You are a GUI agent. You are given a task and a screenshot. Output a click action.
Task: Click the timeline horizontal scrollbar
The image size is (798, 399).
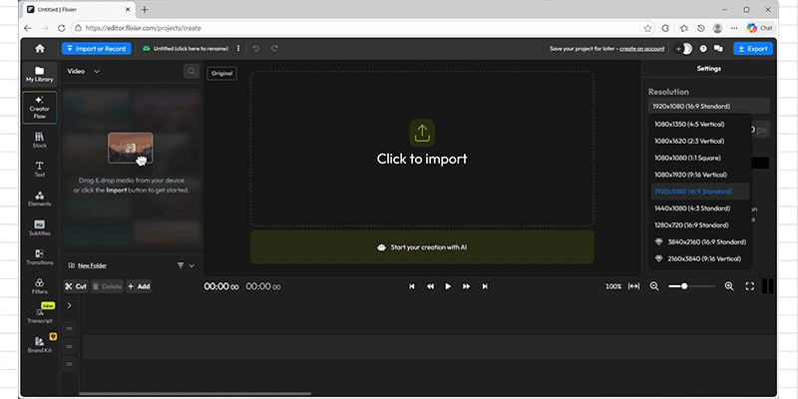pyautogui.click(x=195, y=393)
